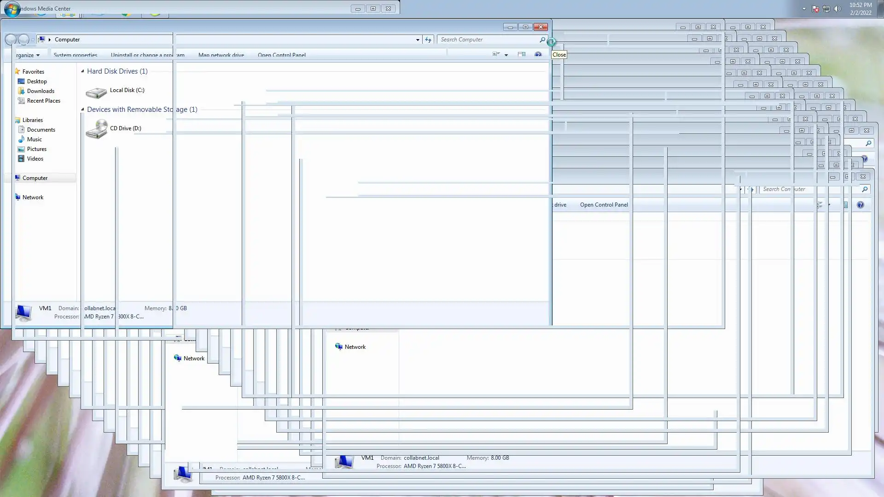Show hidden tray icons arrow
The height and width of the screenshot is (497, 884).
(804, 9)
